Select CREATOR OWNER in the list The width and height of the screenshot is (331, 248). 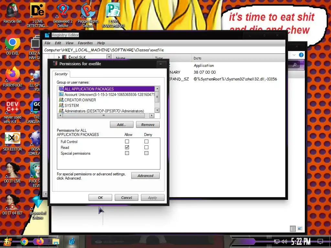pos(107,100)
